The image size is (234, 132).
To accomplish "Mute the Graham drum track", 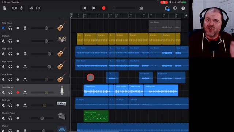I will click(3, 41).
